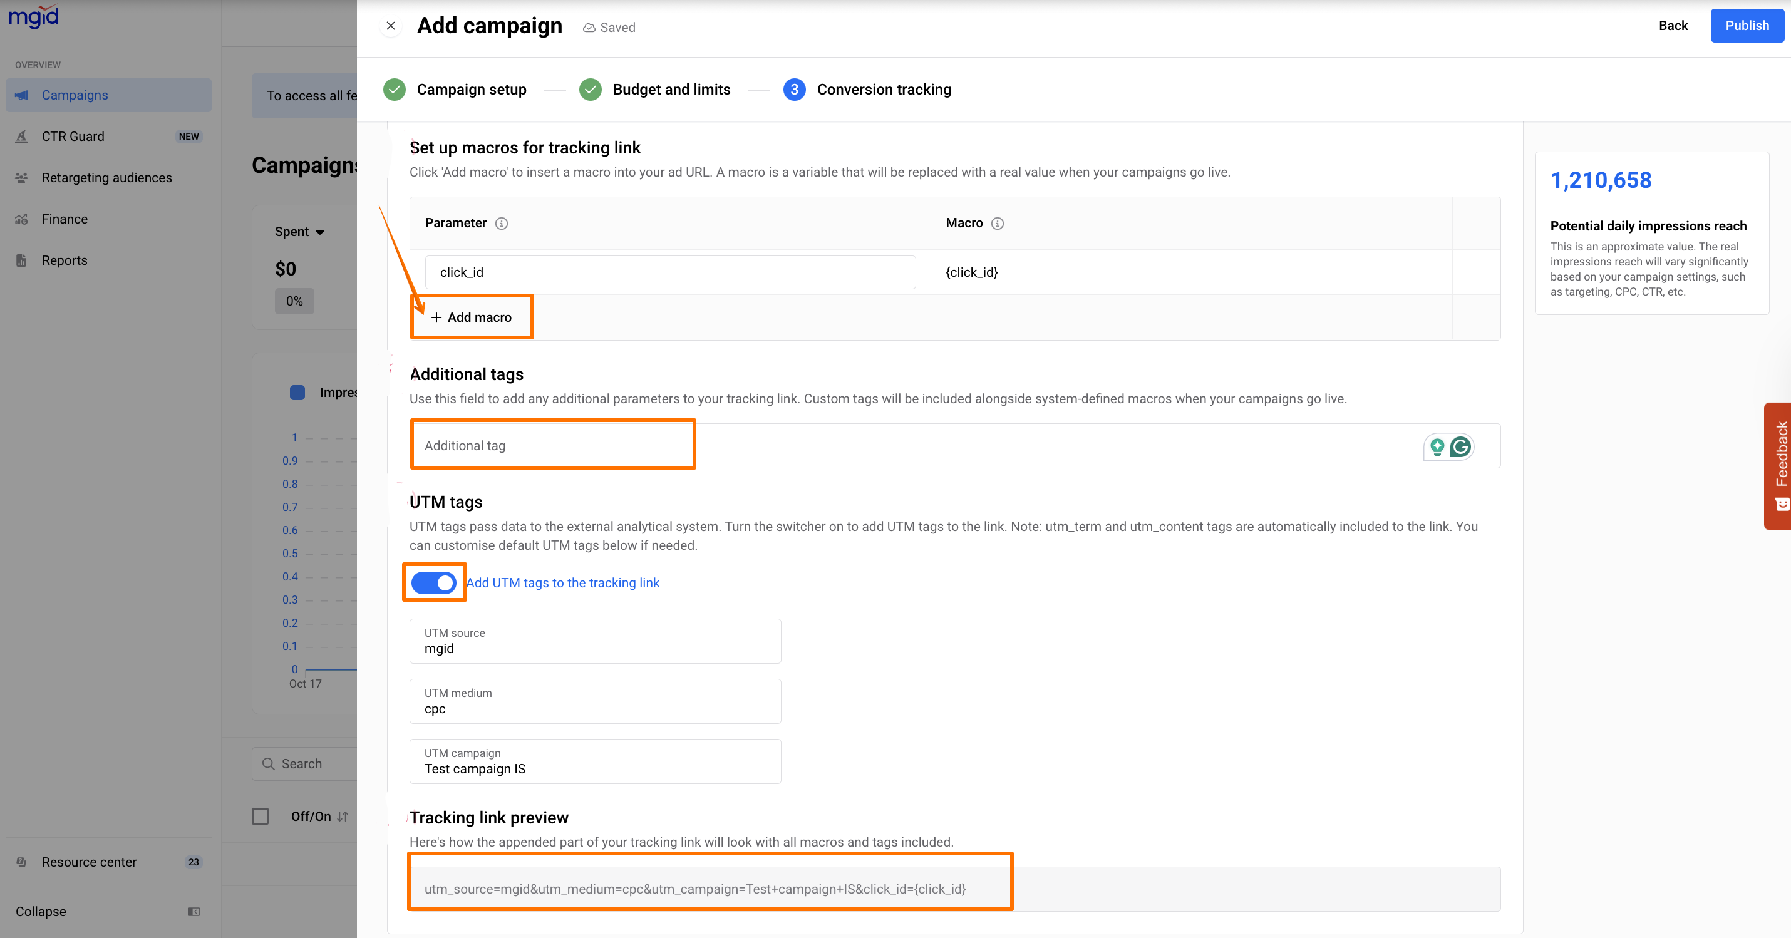Open Retargeting audiences in sidebar

coord(106,178)
